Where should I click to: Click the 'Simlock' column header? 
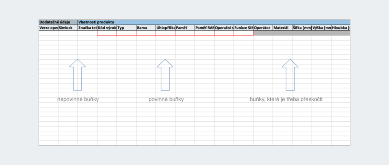coord(68,28)
